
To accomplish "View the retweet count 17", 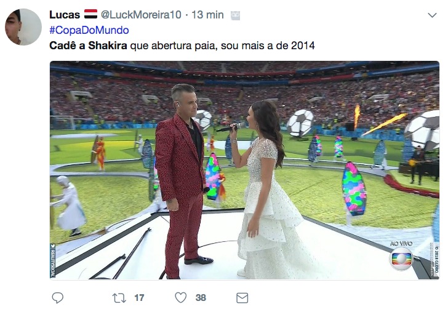I will [x=139, y=298].
